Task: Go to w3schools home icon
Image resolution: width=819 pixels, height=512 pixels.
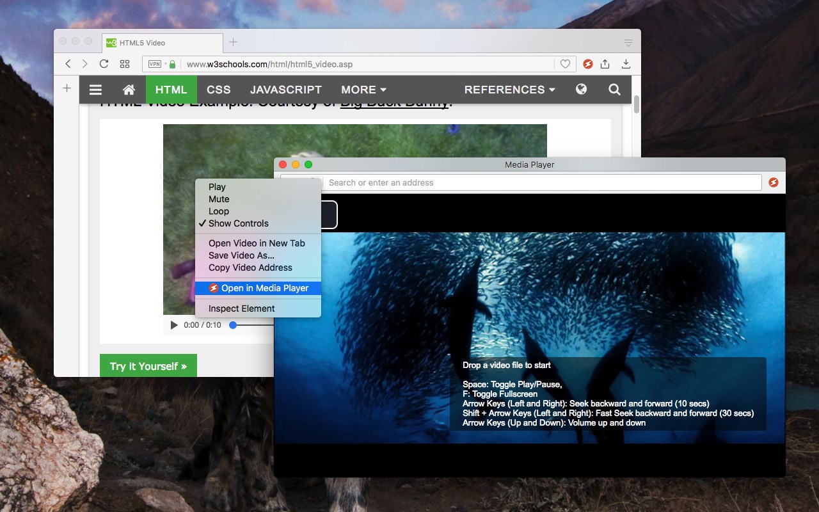Action: (129, 90)
